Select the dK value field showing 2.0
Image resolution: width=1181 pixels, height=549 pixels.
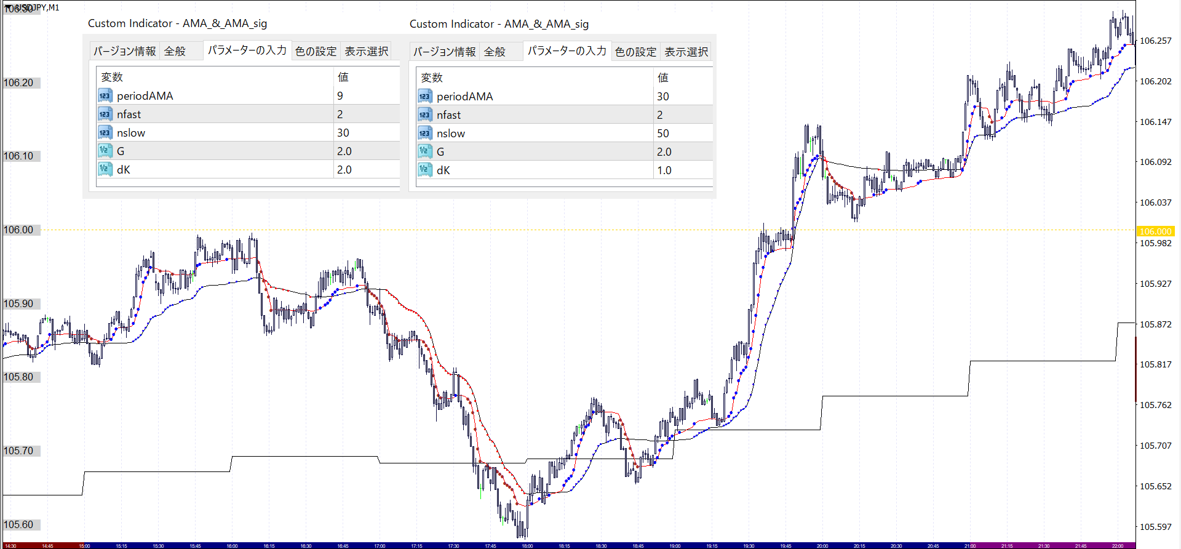[x=367, y=169]
